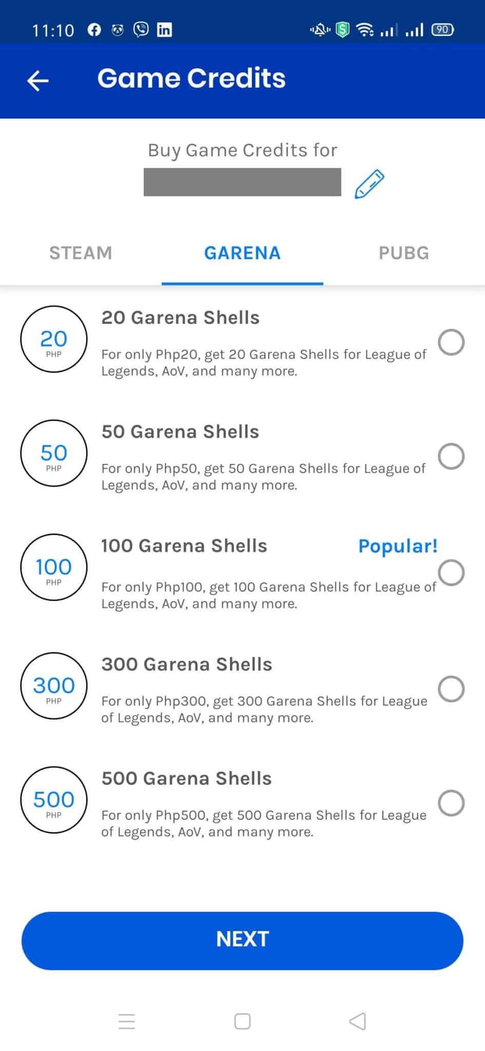Switch to the STEAM tab

(81, 253)
